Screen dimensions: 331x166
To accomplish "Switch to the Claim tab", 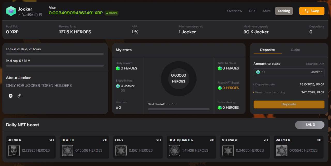I will click(295, 50).
